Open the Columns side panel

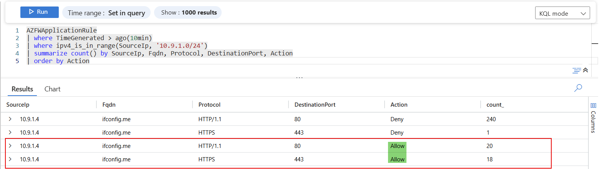(x=593, y=117)
